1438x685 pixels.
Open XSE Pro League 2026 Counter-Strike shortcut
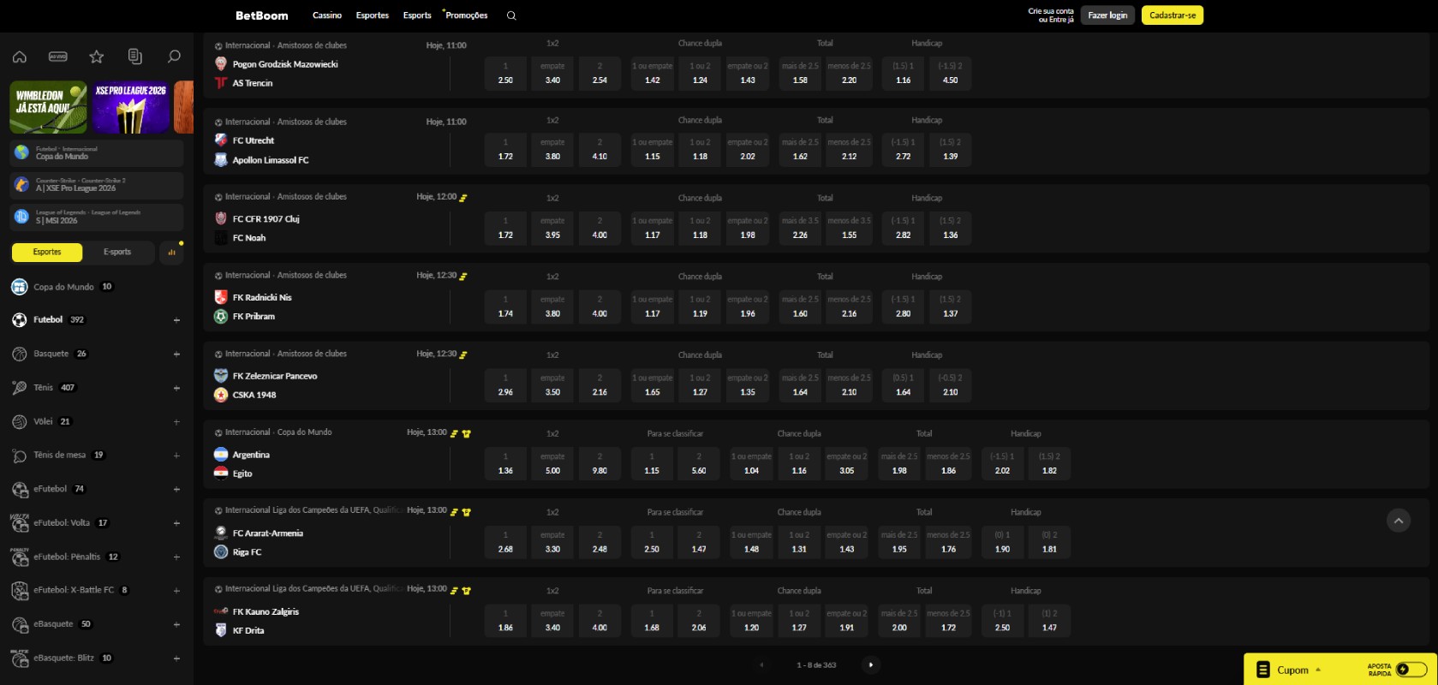click(96, 185)
